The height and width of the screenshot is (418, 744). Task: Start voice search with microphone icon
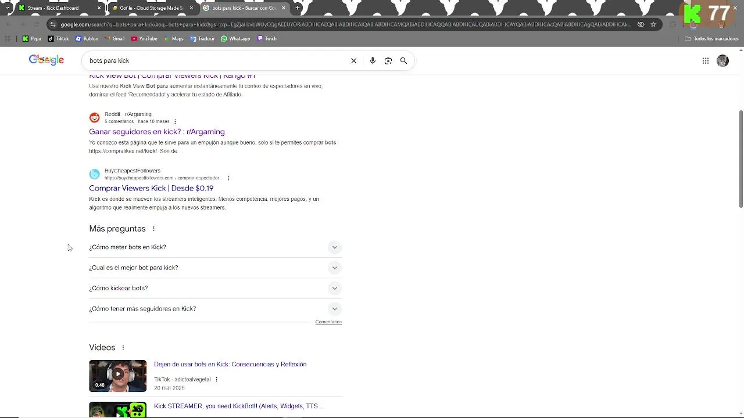(x=373, y=60)
